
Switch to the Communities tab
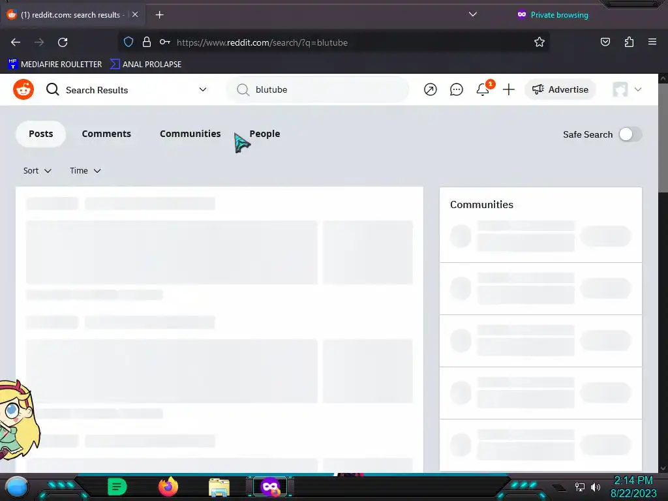(x=190, y=134)
